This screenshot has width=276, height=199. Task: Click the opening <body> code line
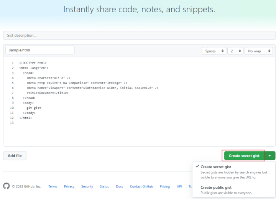(28, 103)
